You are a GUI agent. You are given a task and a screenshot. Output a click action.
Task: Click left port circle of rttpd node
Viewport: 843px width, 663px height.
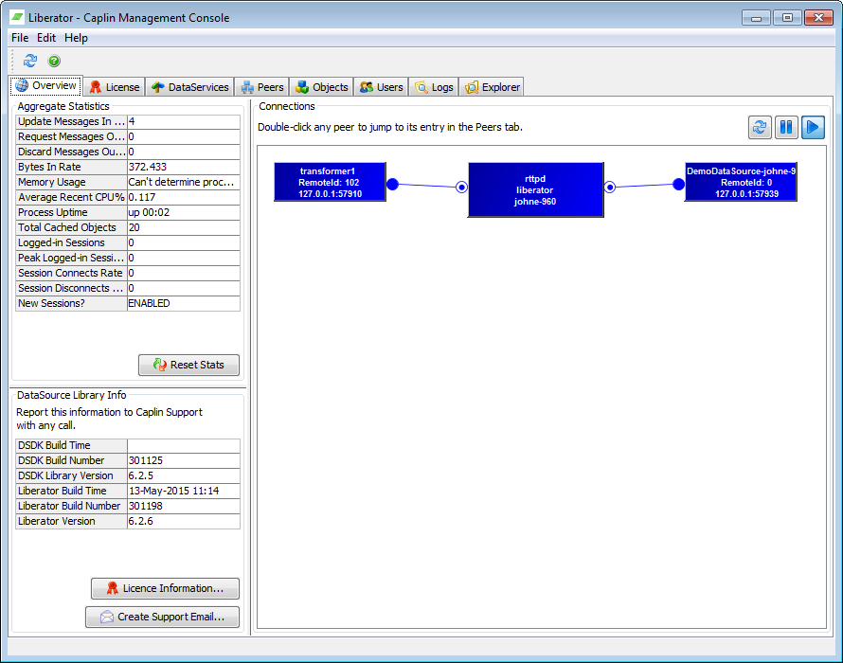[461, 188]
